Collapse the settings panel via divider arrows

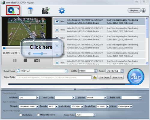tap(75, 89)
